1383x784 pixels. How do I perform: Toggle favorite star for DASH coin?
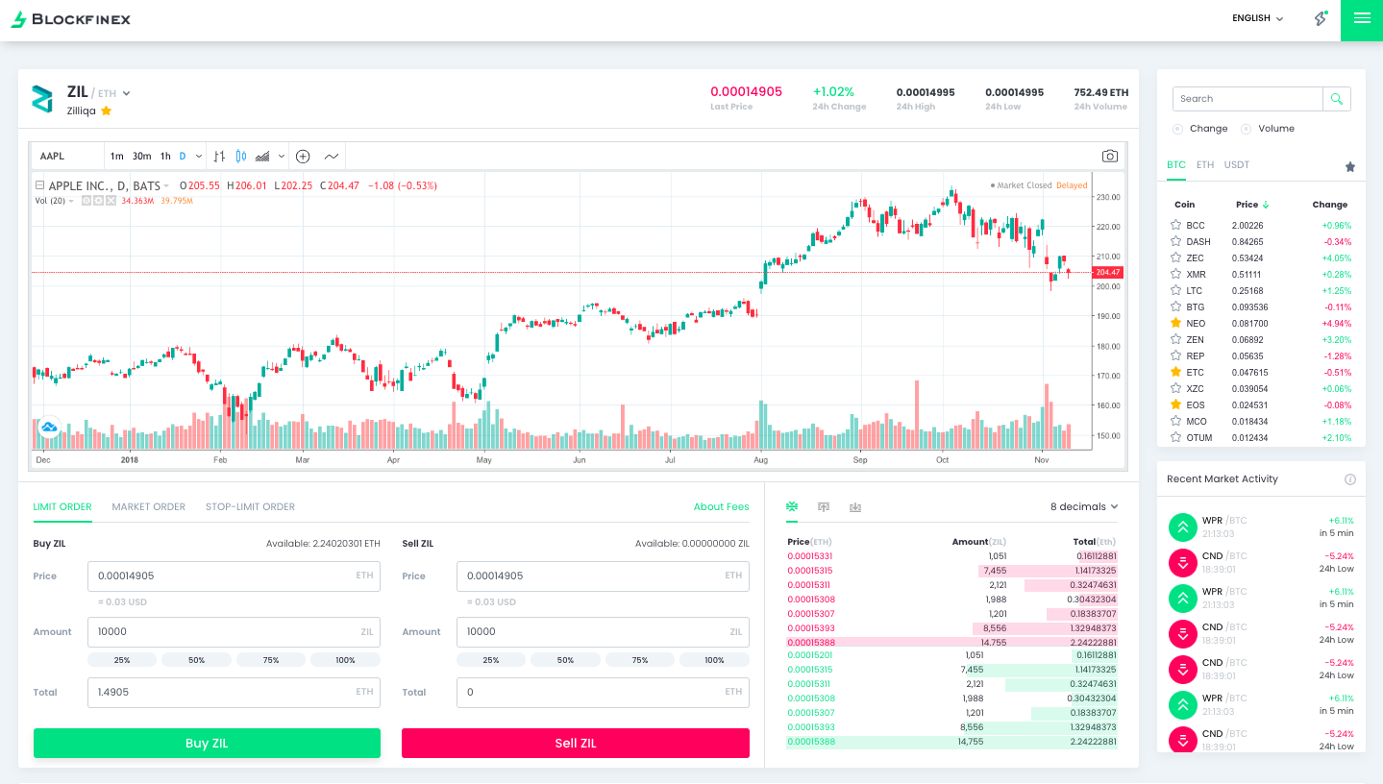[x=1175, y=241]
